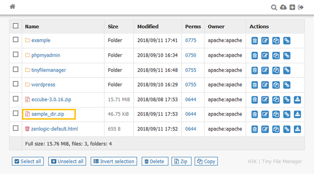Image resolution: width=314 pixels, height=181 pixels.
Task: Delete the example folder via trash icon
Action: pyautogui.click(x=254, y=40)
